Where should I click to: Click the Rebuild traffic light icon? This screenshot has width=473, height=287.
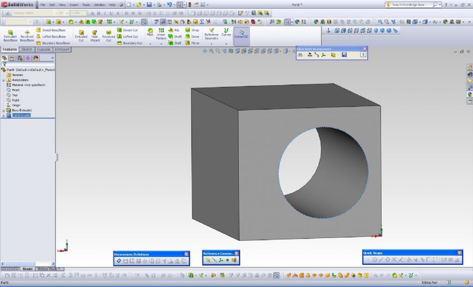click(189, 5)
